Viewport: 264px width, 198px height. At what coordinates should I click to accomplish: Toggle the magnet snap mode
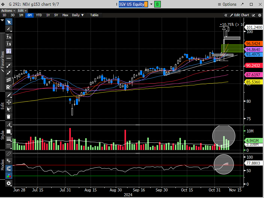pos(9,168)
